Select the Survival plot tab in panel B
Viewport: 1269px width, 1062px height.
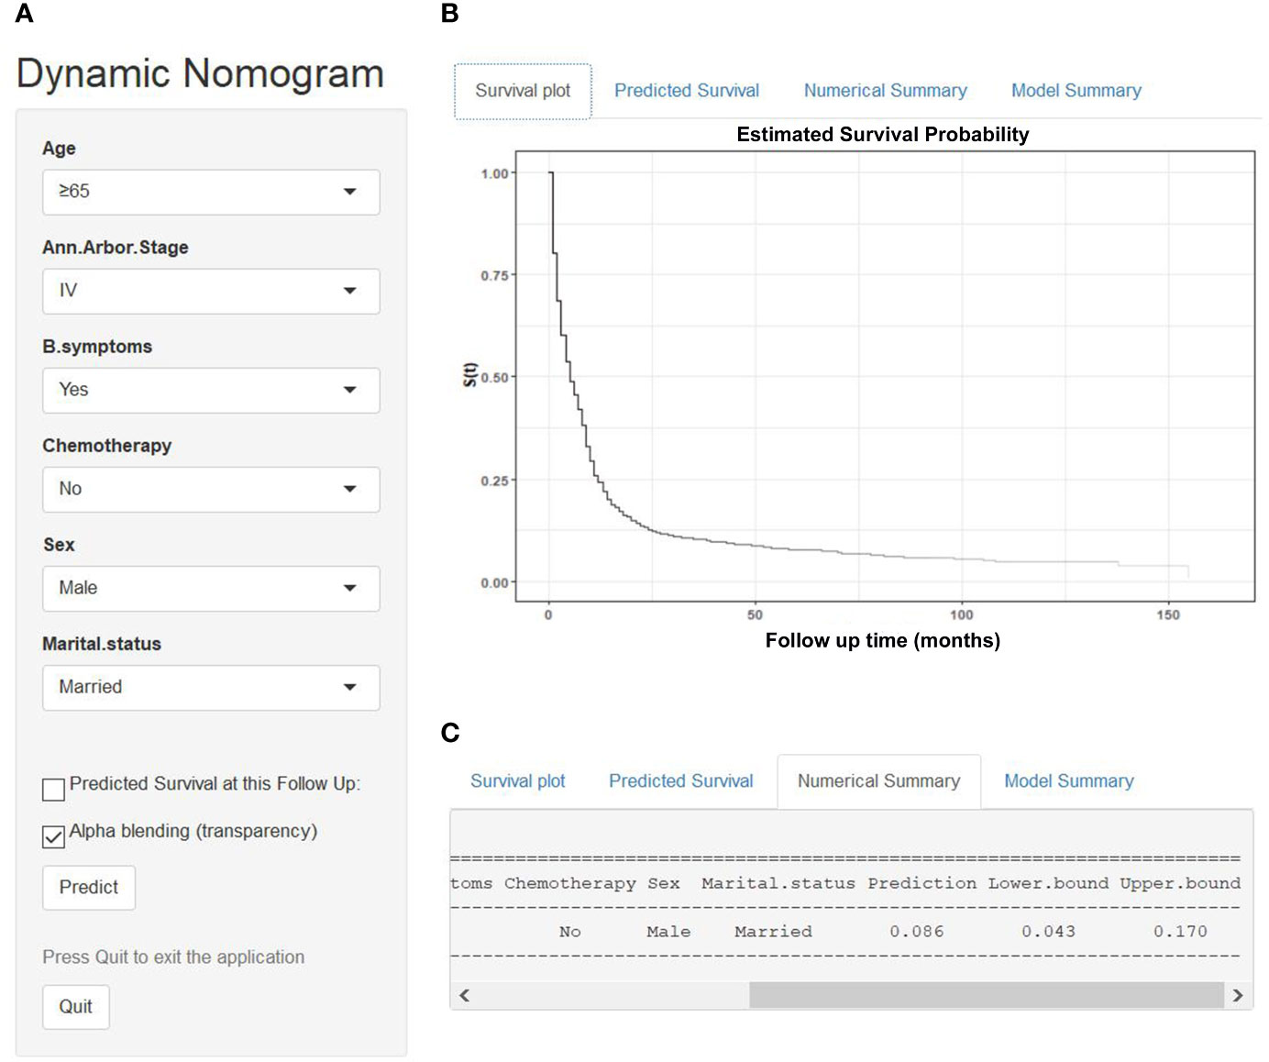point(523,91)
